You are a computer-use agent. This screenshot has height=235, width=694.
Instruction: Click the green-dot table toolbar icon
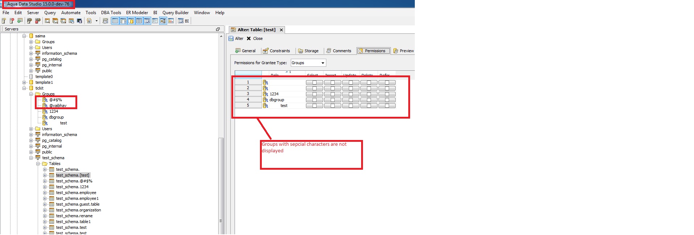tap(20, 21)
